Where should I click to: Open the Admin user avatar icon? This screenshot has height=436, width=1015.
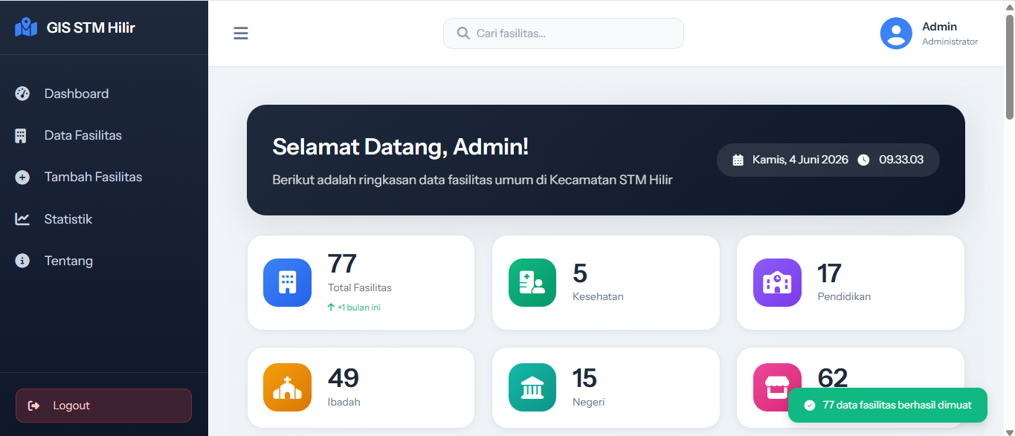pyautogui.click(x=896, y=33)
